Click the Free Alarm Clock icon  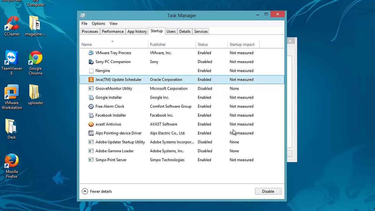pos(91,106)
